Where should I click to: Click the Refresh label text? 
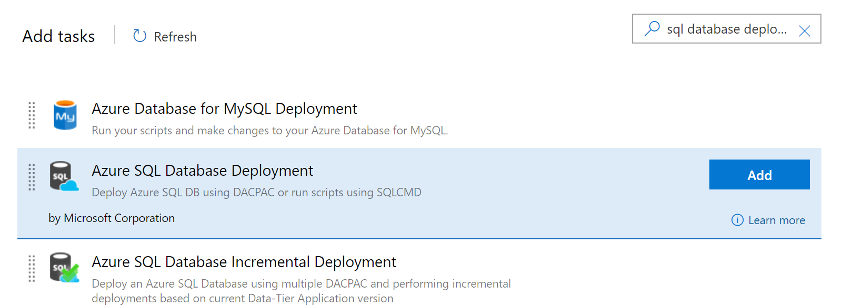click(175, 37)
